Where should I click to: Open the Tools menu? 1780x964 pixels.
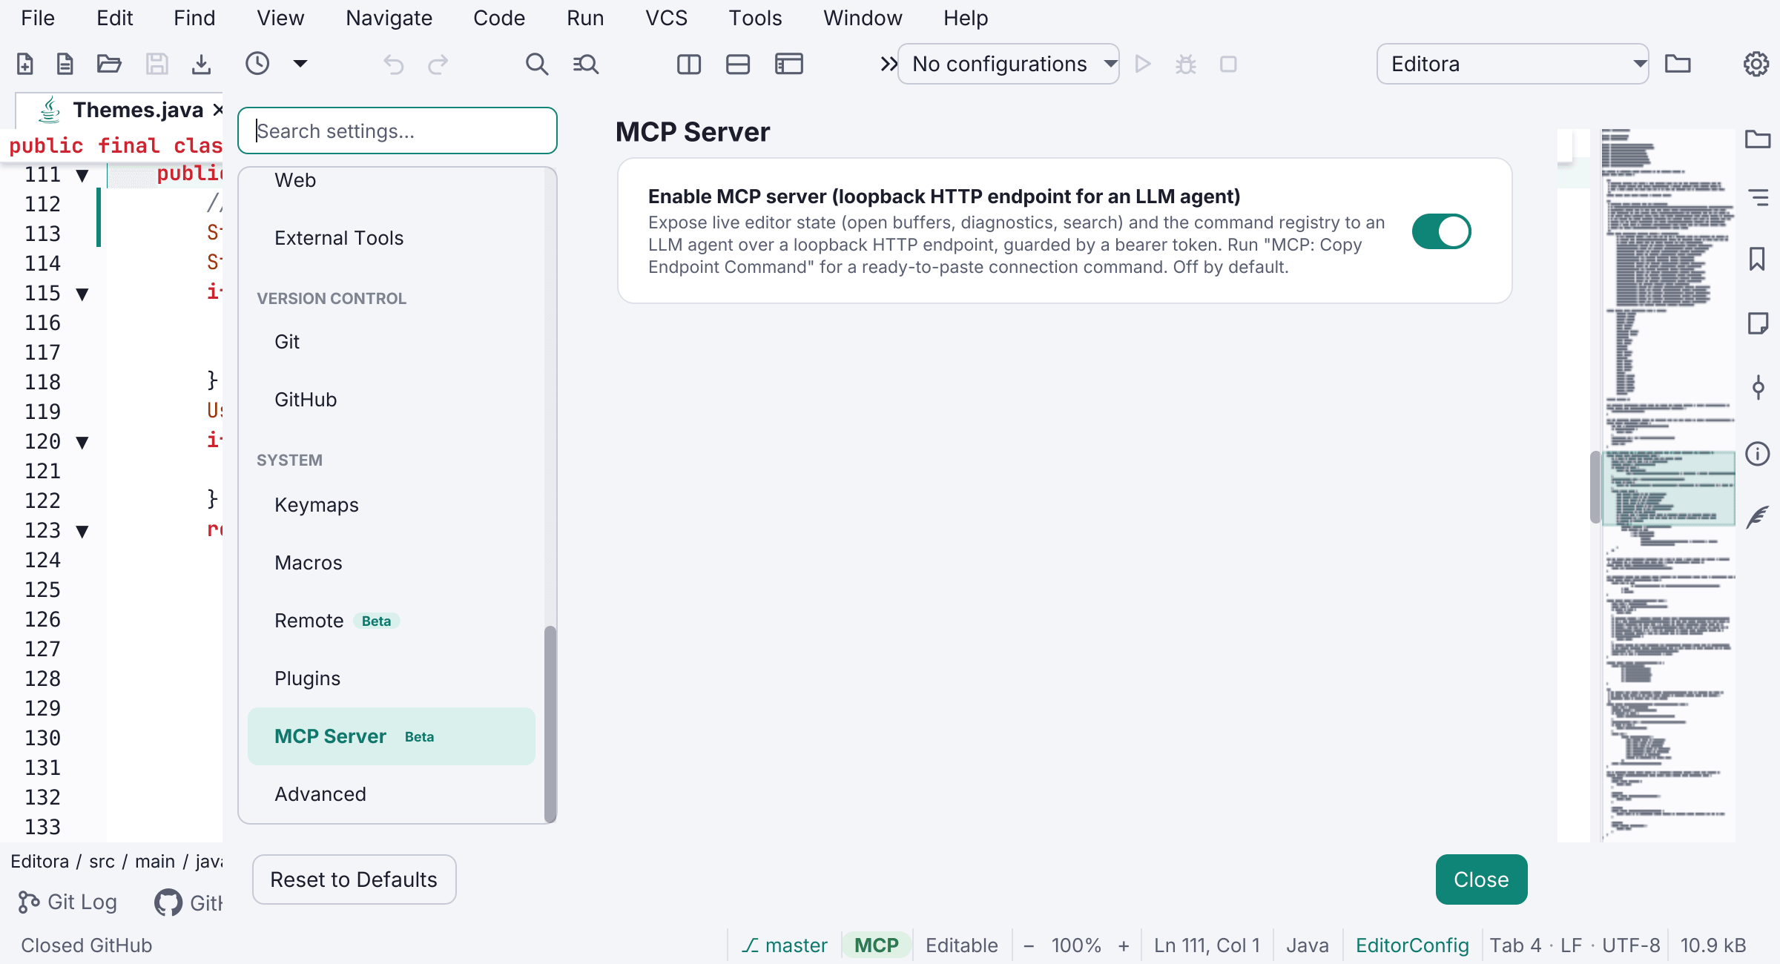coord(755,18)
